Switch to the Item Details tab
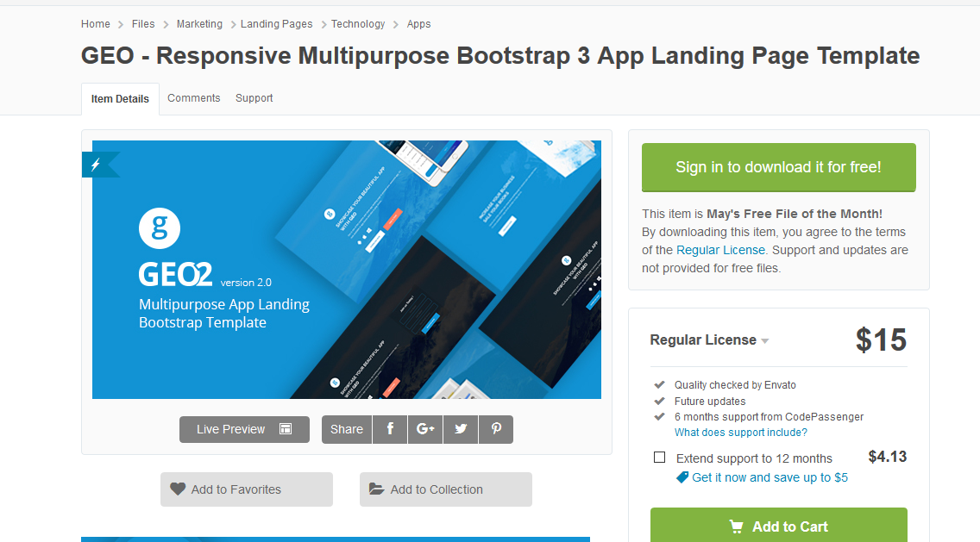 [120, 98]
